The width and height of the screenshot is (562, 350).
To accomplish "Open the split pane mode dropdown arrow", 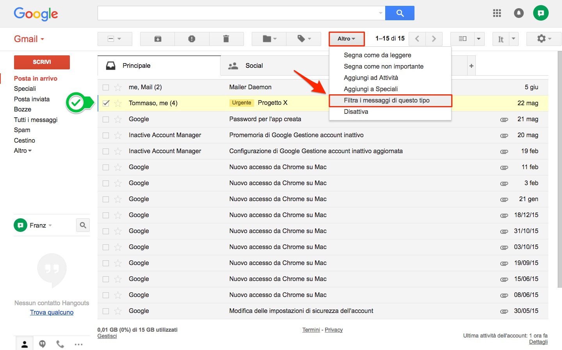I will [x=479, y=39].
